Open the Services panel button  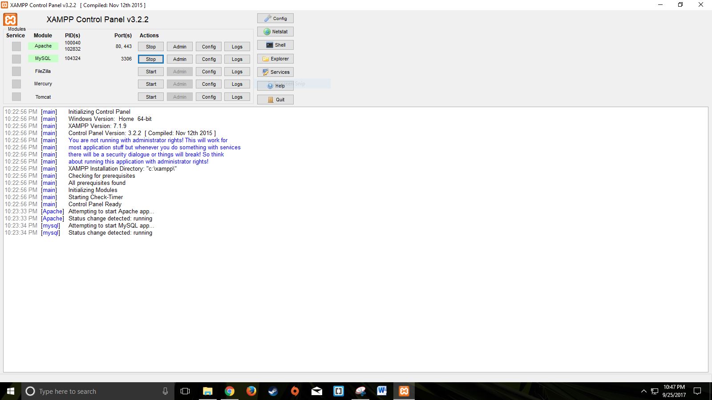point(275,72)
